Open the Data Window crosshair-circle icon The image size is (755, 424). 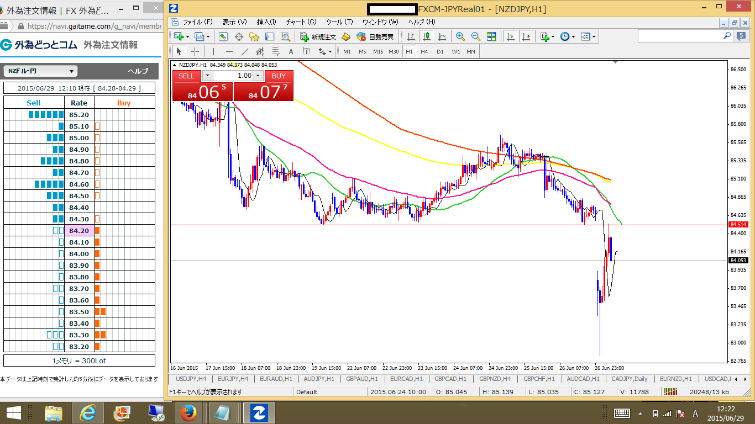click(x=239, y=36)
